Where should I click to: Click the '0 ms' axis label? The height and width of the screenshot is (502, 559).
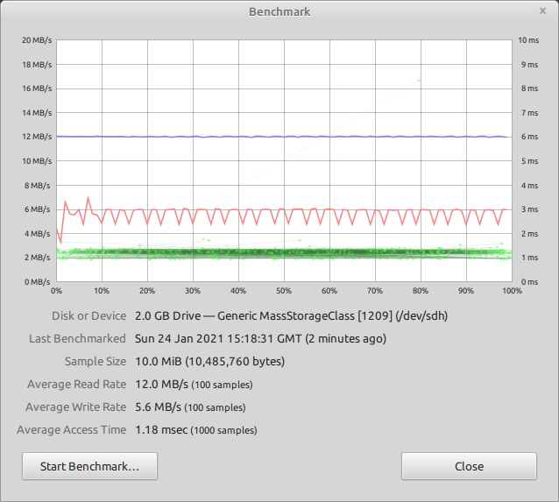pos(530,282)
